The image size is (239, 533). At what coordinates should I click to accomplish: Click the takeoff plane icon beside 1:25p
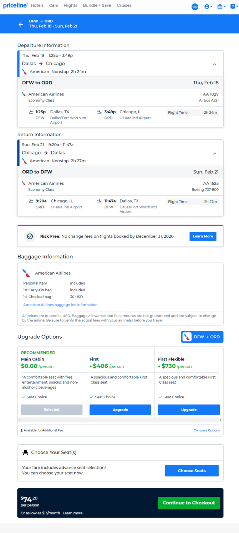pos(31,112)
